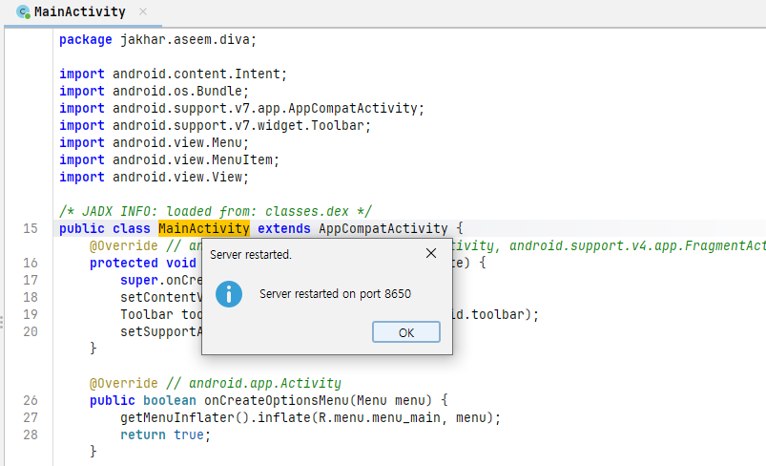Click the left panel splitter handle dots
The image size is (766, 466).
pos(2,322)
